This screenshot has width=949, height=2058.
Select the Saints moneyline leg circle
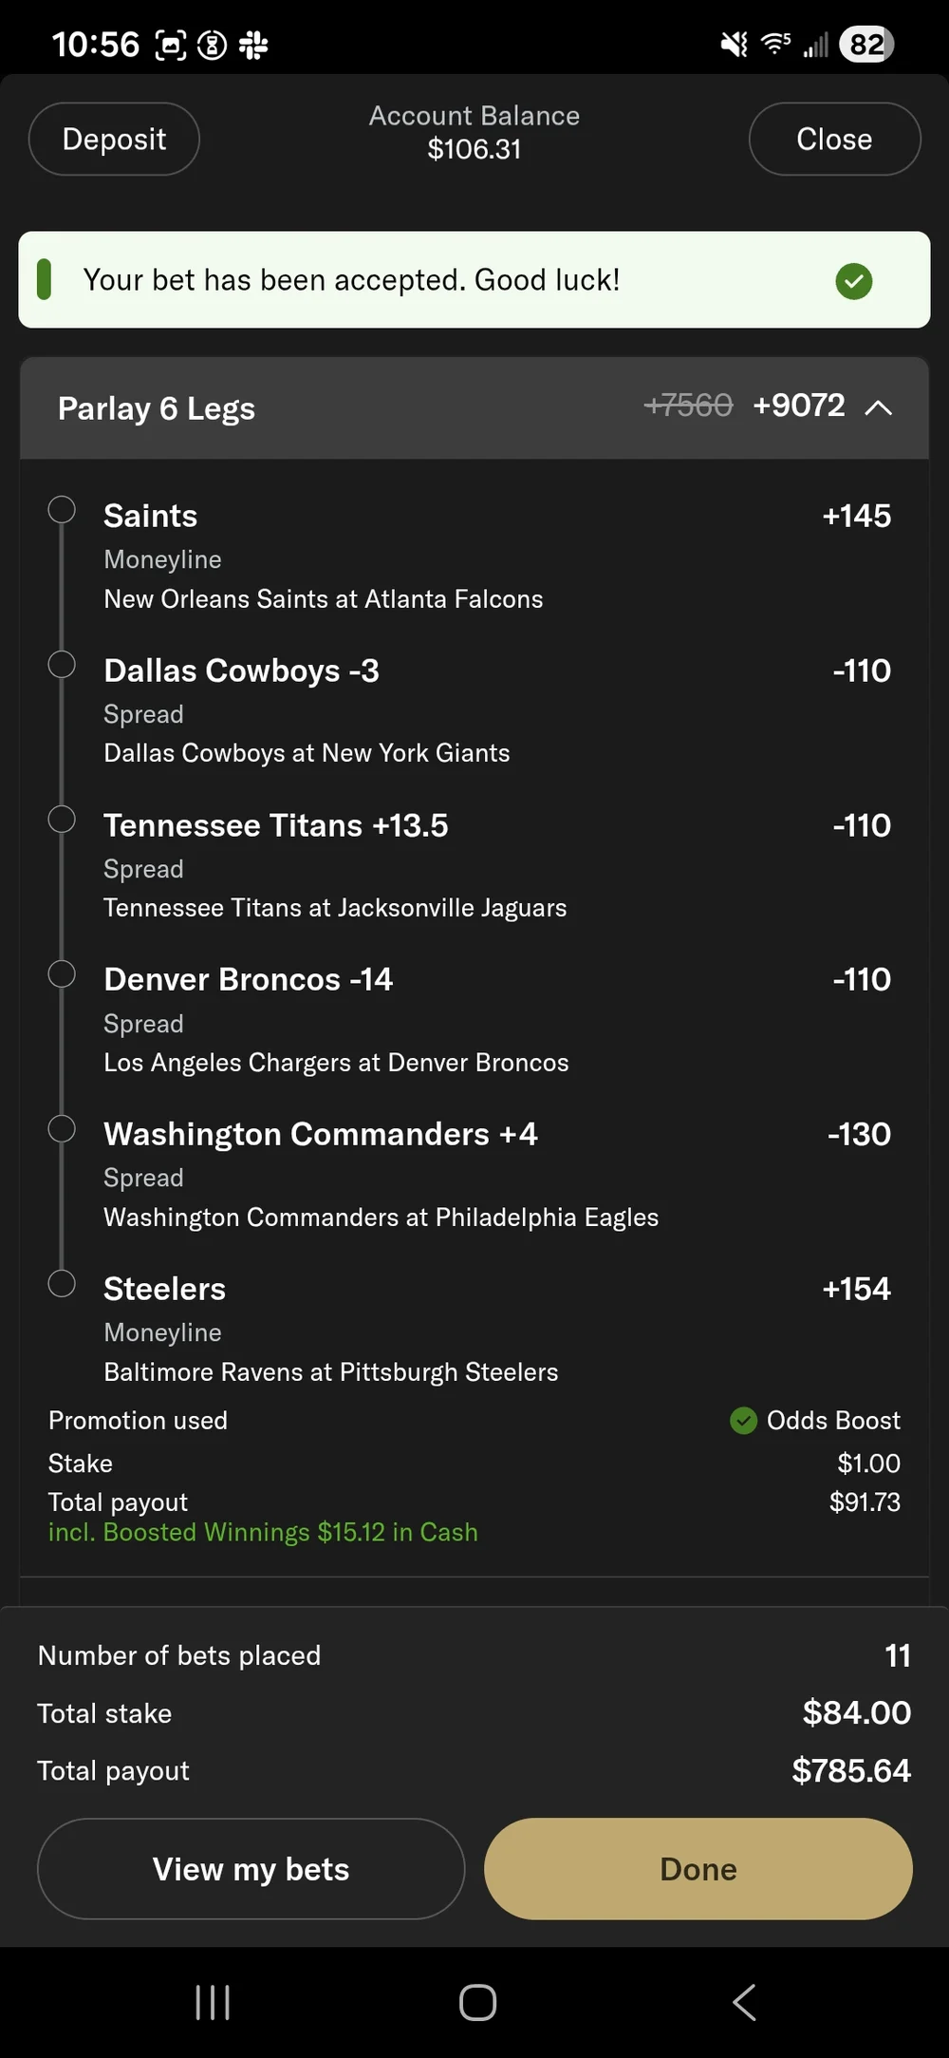click(x=62, y=510)
